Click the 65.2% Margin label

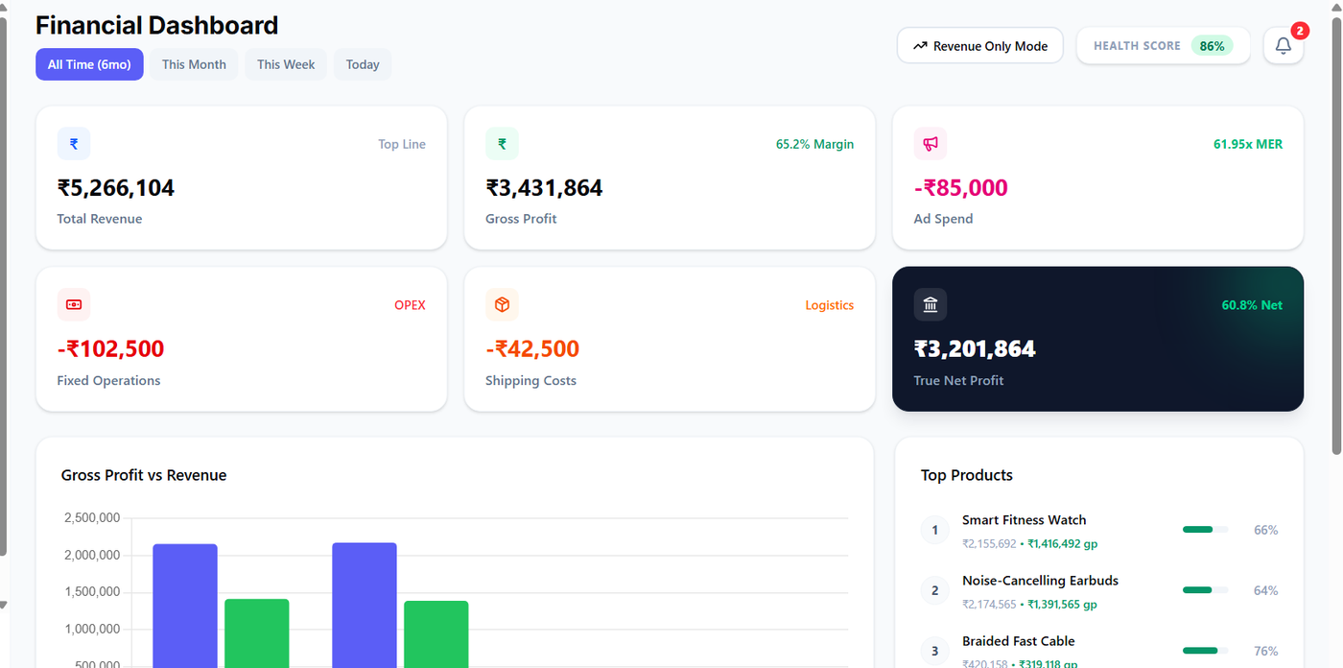tap(814, 144)
